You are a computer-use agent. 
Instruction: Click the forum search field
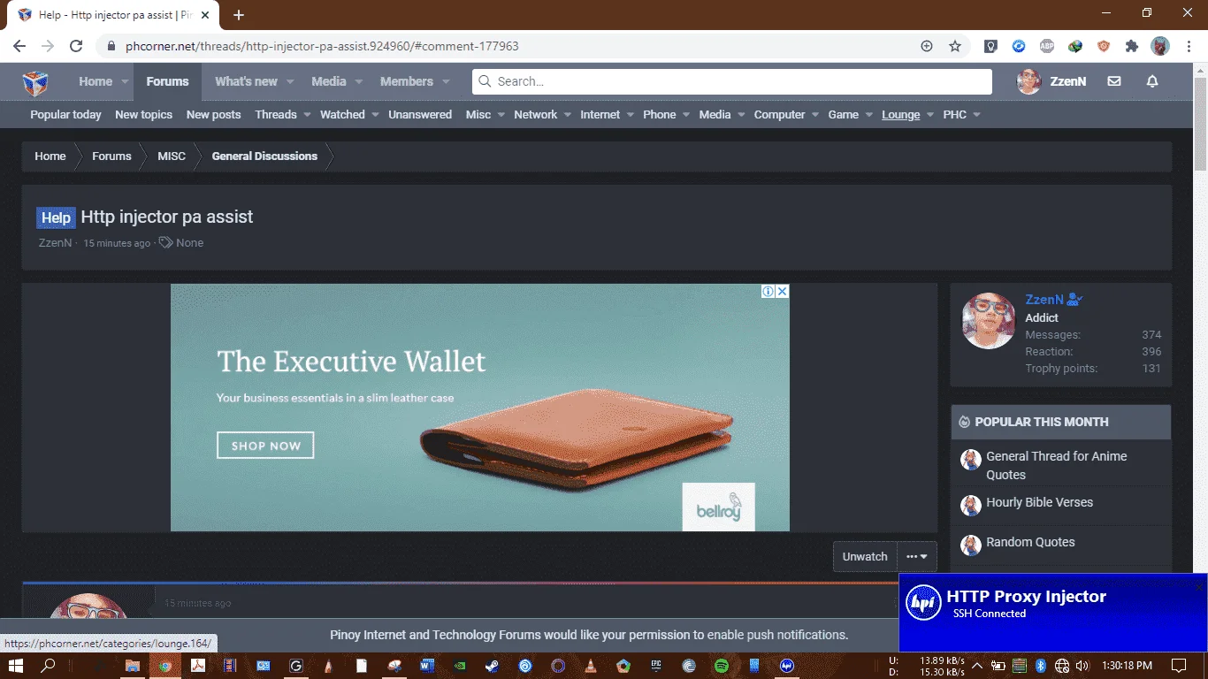(x=732, y=81)
